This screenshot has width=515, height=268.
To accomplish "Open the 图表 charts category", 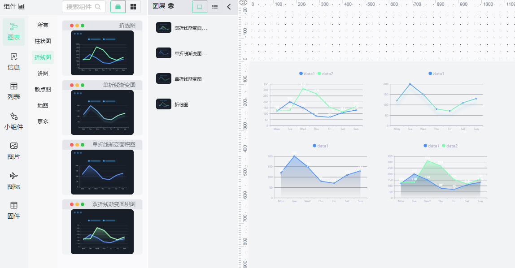I will [x=14, y=32].
